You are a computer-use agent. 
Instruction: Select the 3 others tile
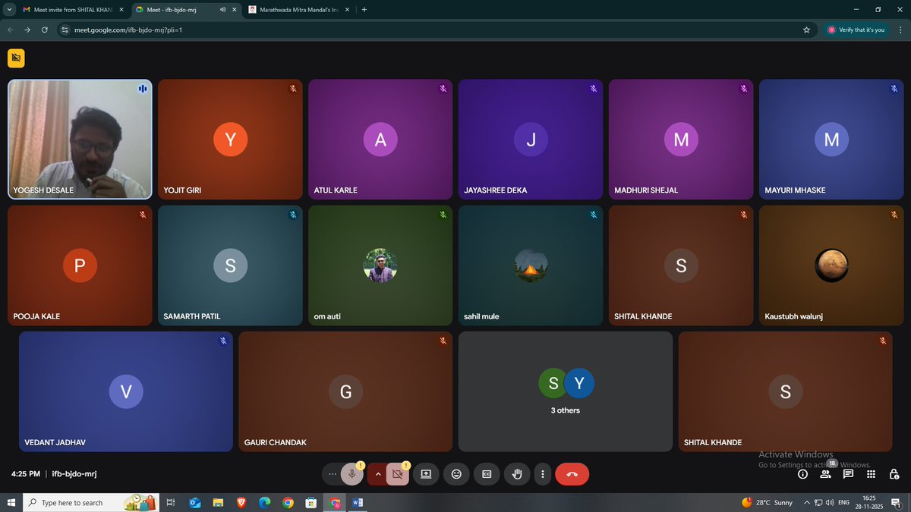[566, 391]
